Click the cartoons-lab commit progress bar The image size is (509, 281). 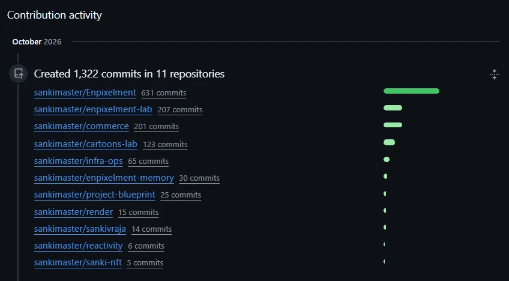tap(389, 142)
